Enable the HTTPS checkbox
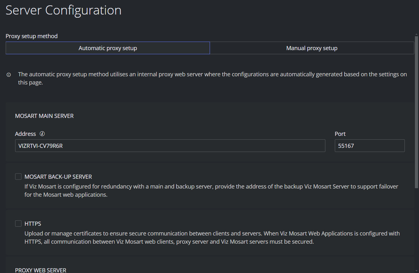Viewport: 419px width, 273px height. (18, 224)
